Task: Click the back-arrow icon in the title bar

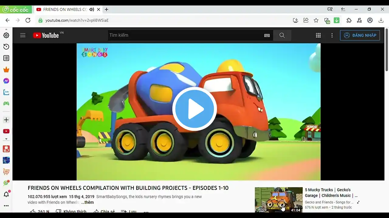Action: click(343, 9)
